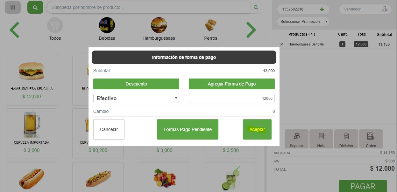This screenshot has width=397, height=192.
Task: Select the Hamburguesass category
Action: [159, 29]
